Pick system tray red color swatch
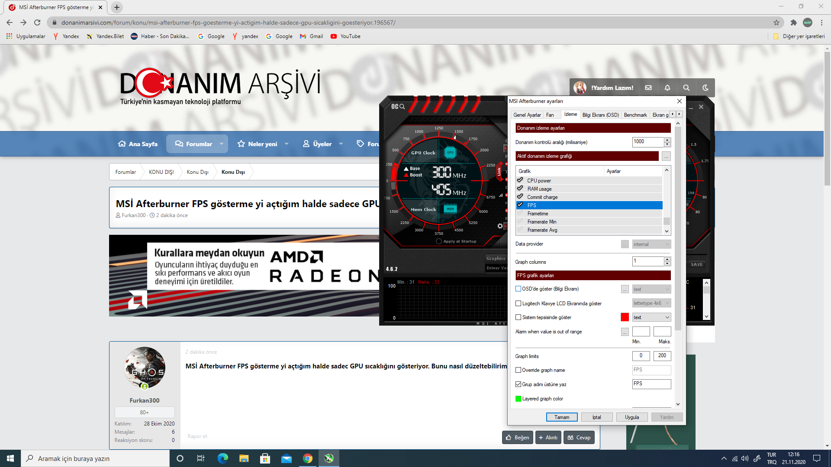 tap(625, 317)
